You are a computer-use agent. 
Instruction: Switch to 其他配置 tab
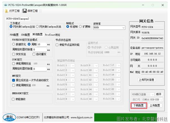pyautogui.click(x=37, y=34)
